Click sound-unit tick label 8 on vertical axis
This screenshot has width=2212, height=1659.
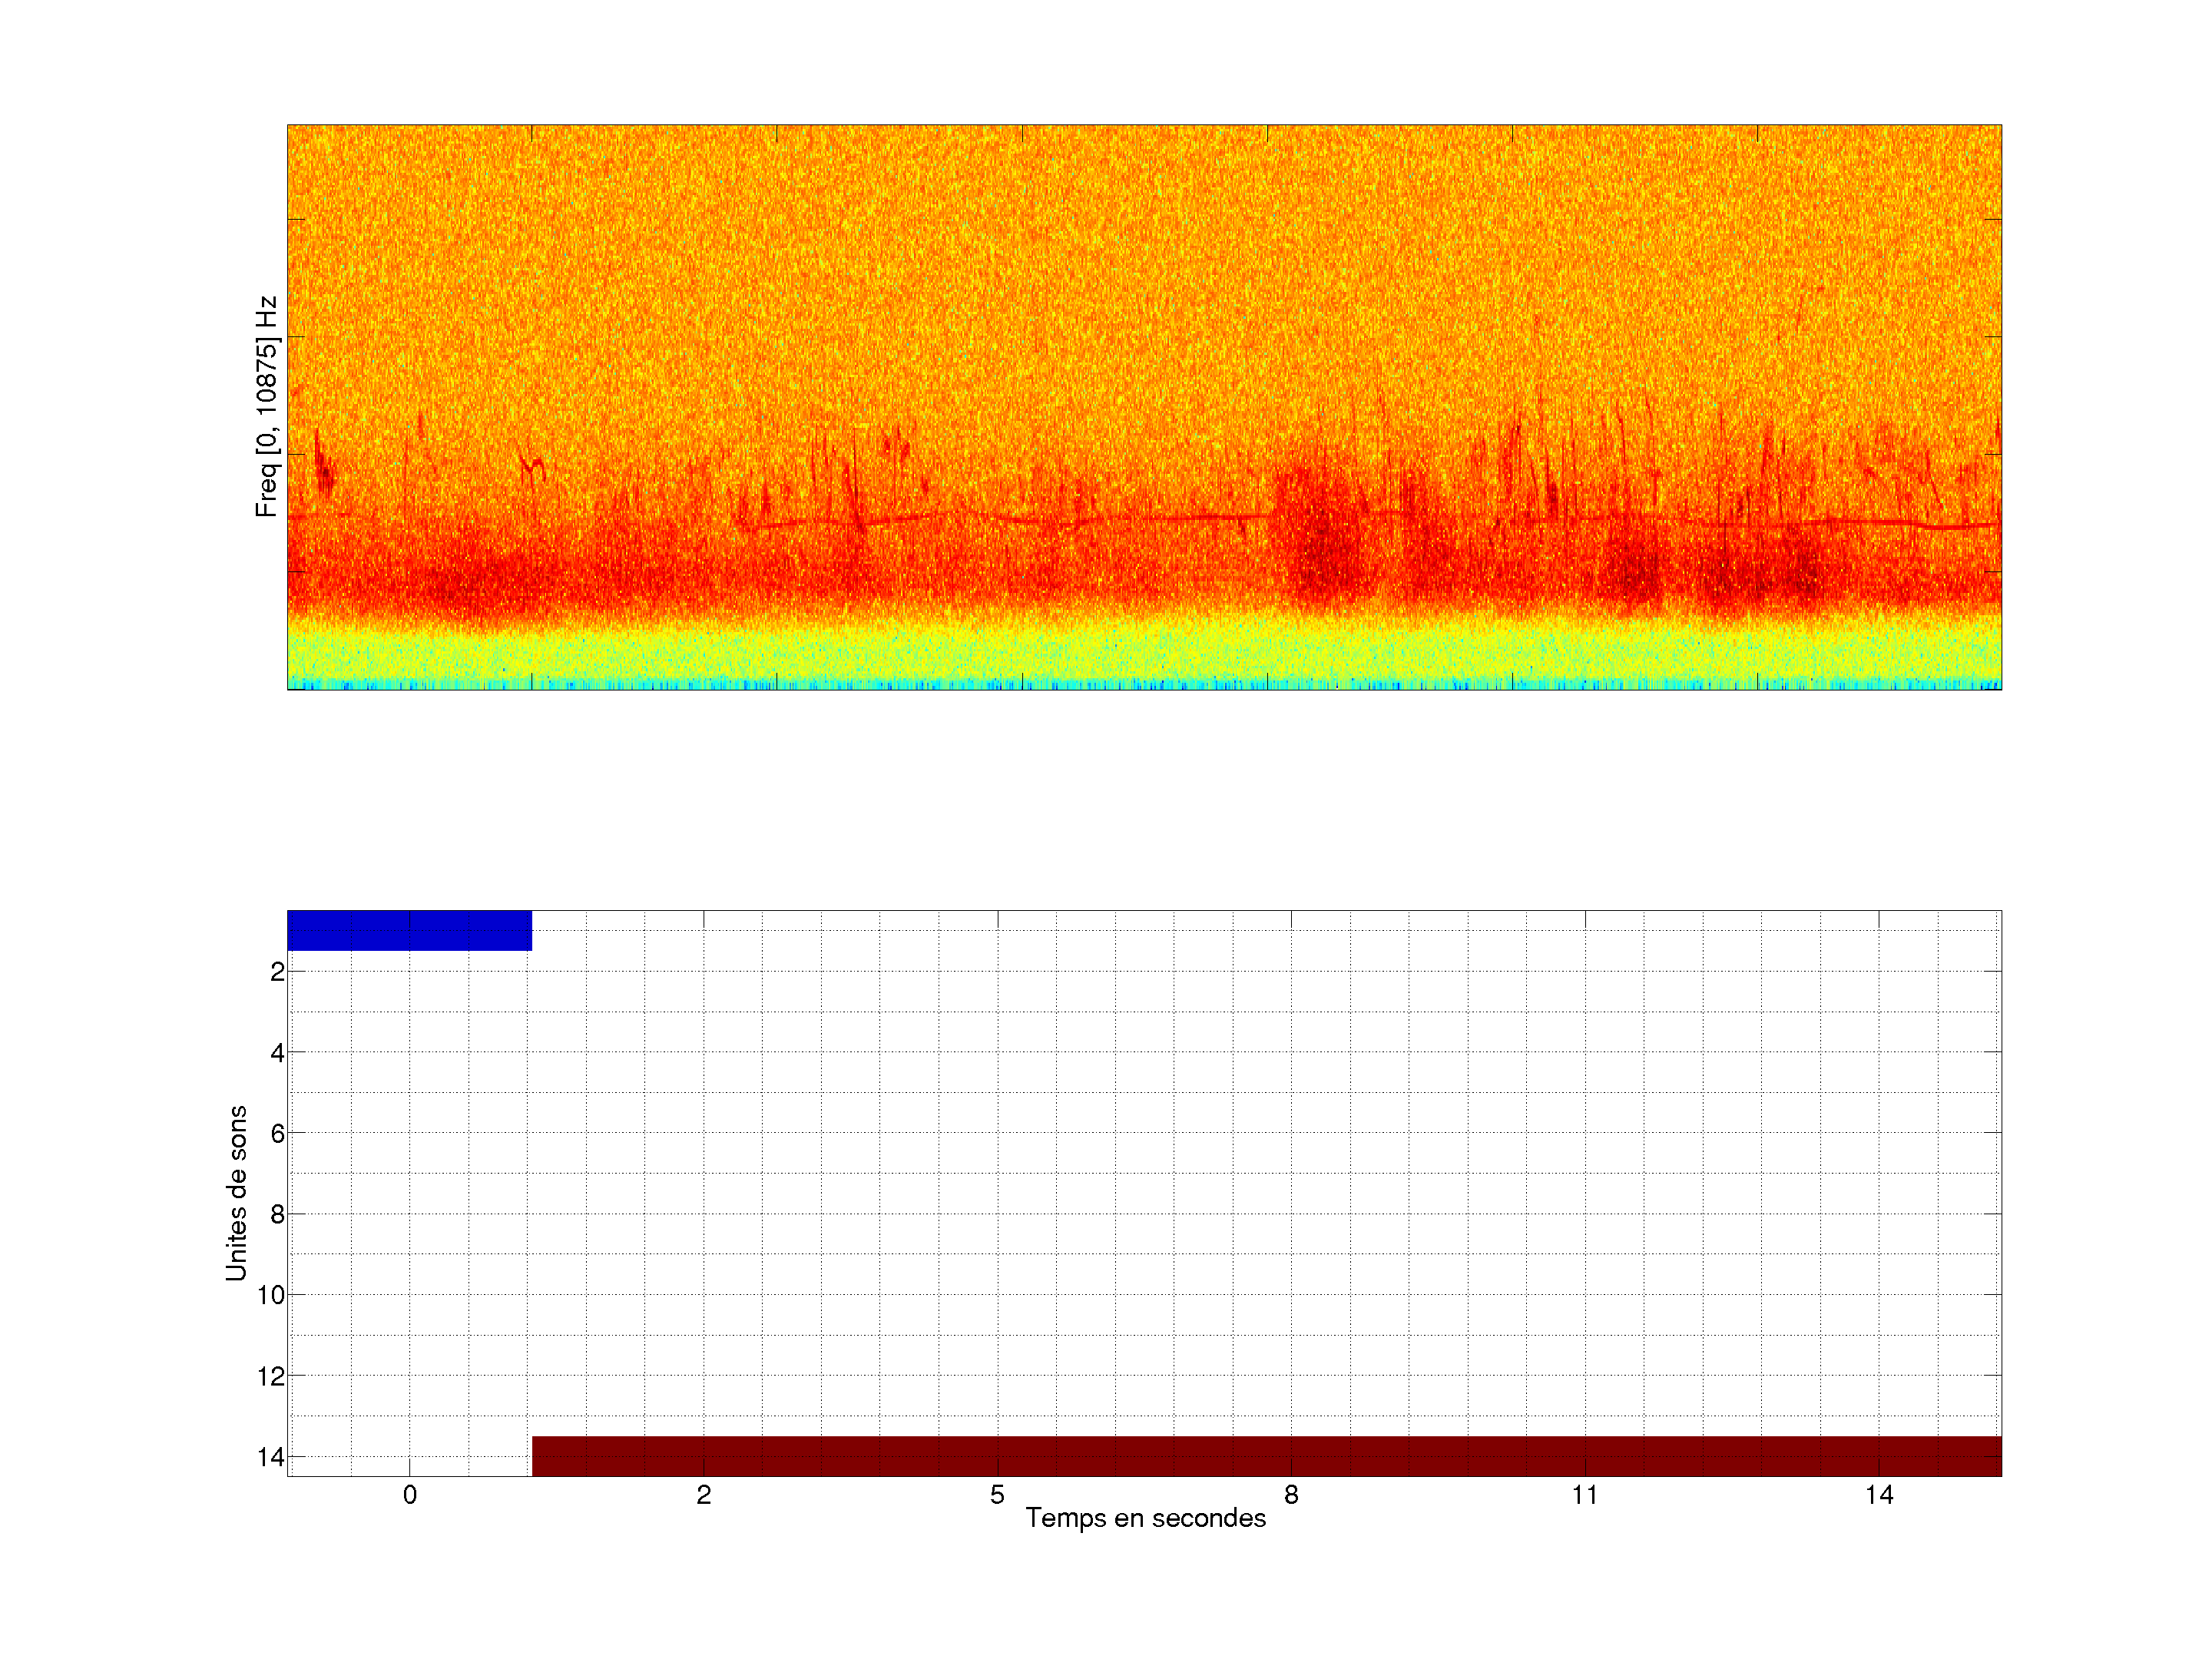click(277, 1214)
